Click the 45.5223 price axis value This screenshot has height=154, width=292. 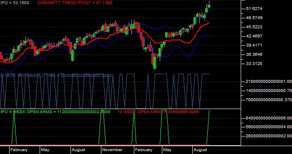pos(254,27)
